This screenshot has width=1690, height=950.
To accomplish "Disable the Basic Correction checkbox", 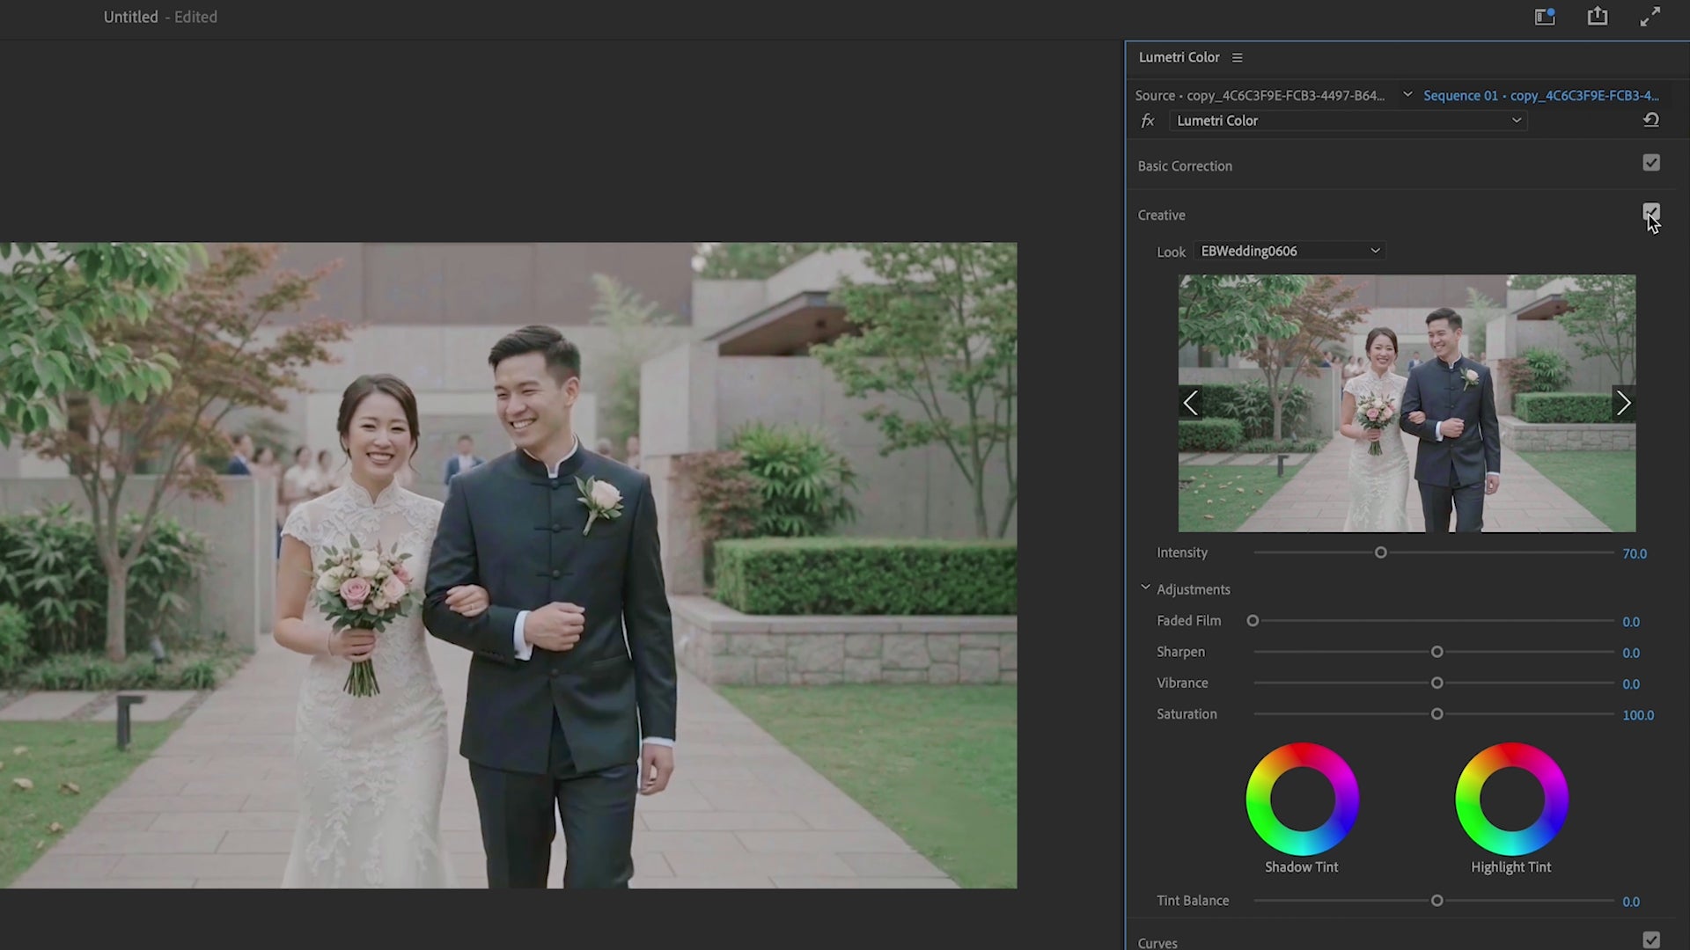I will coord(1651,163).
